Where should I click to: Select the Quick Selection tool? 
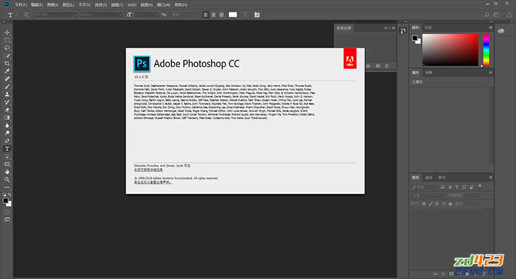[7, 56]
